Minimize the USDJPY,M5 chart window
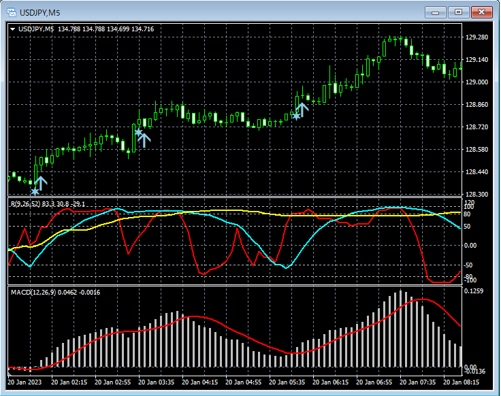 [x=435, y=12]
